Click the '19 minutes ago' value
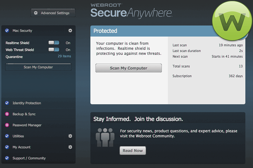Image resolution: width=253 pixels, height=168 pixels. (231, 45)
